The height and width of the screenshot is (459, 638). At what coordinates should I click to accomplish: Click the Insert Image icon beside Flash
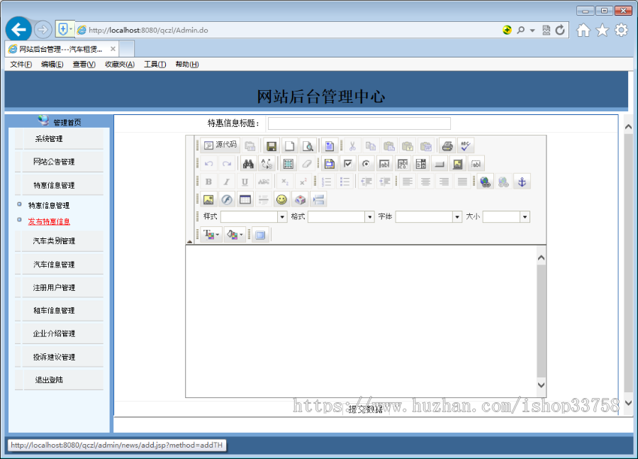(208, 199)
